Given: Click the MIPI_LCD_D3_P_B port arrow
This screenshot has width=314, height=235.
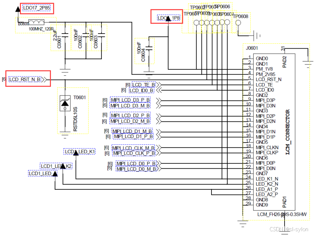Looking at the screenshot, I should [x=159, y=100].
